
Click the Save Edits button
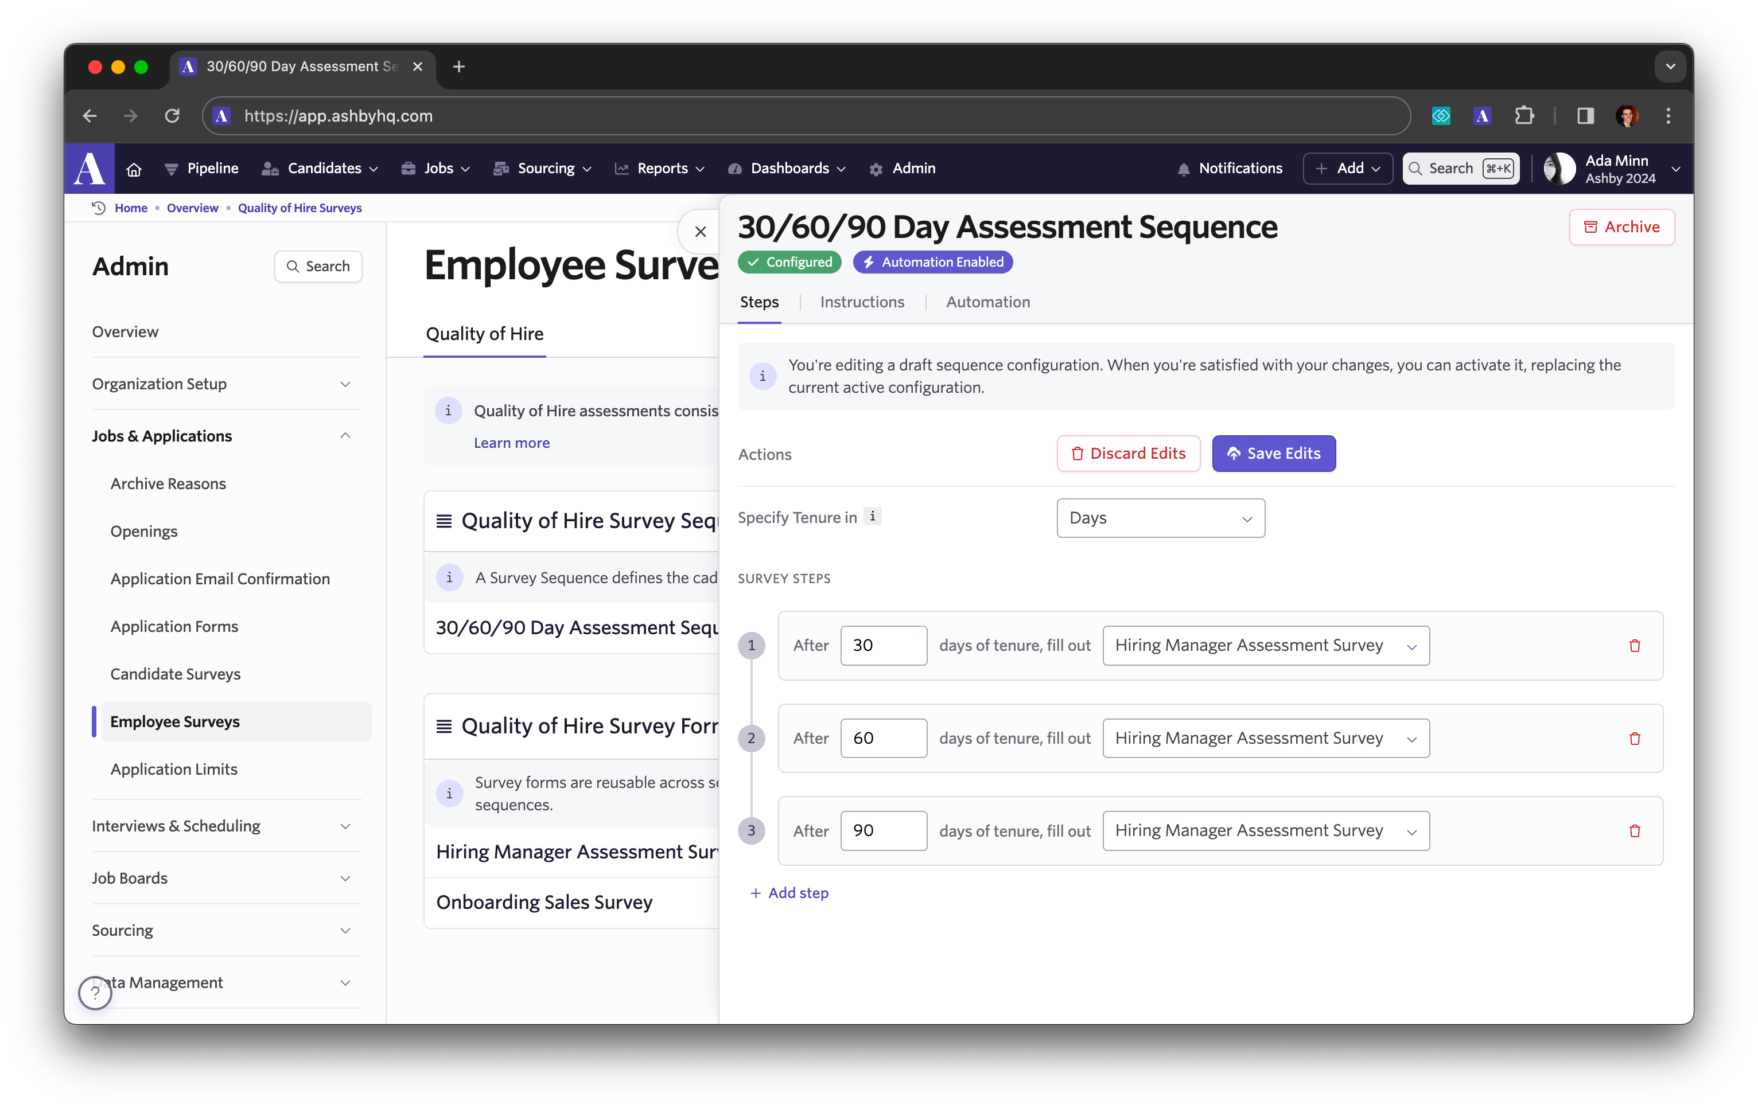point(1273,454)
